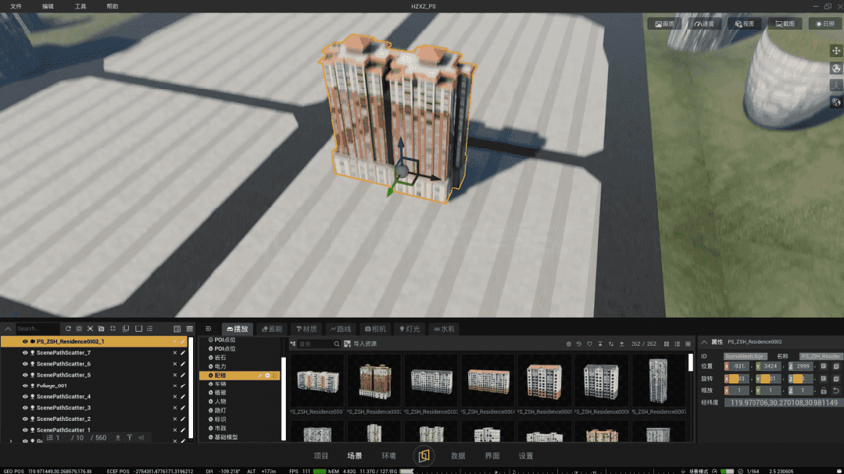Go to the 数据 section
Image resolution: width=844 pixels, height=474 pixels.
(458, 456)
